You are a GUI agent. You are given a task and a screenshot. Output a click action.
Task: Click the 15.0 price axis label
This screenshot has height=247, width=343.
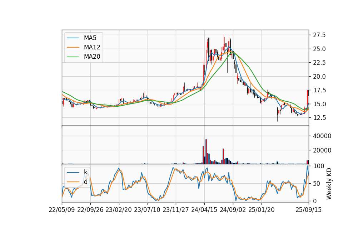(x=319, y=104)
